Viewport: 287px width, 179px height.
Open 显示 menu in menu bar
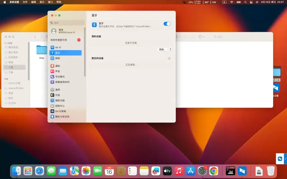click(42, 2)
